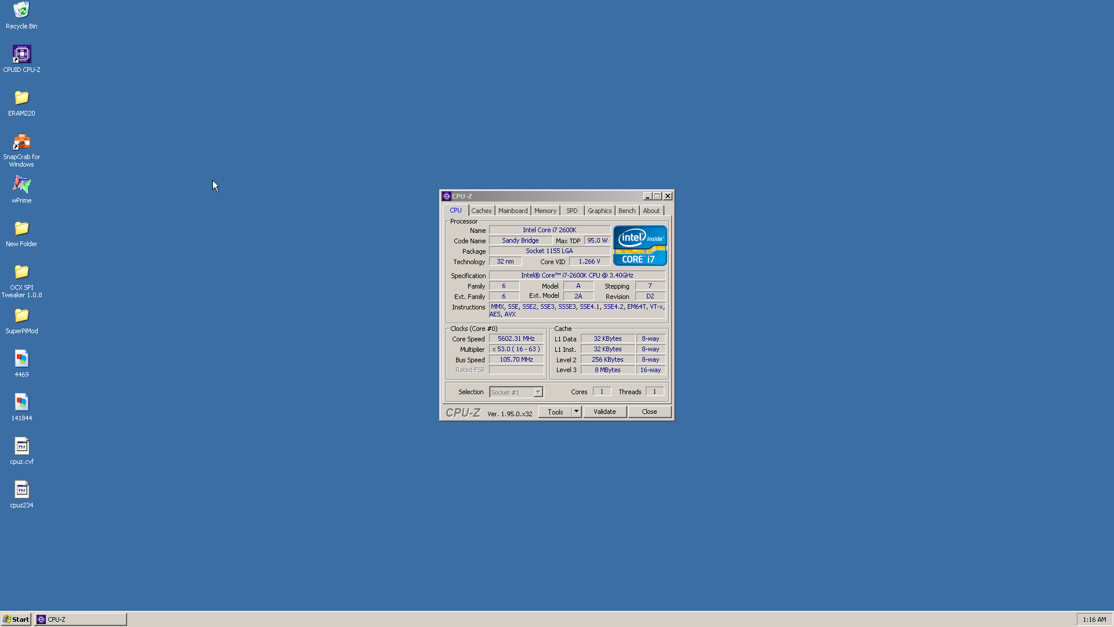Click the Cores count value

(x=602, y=392)
